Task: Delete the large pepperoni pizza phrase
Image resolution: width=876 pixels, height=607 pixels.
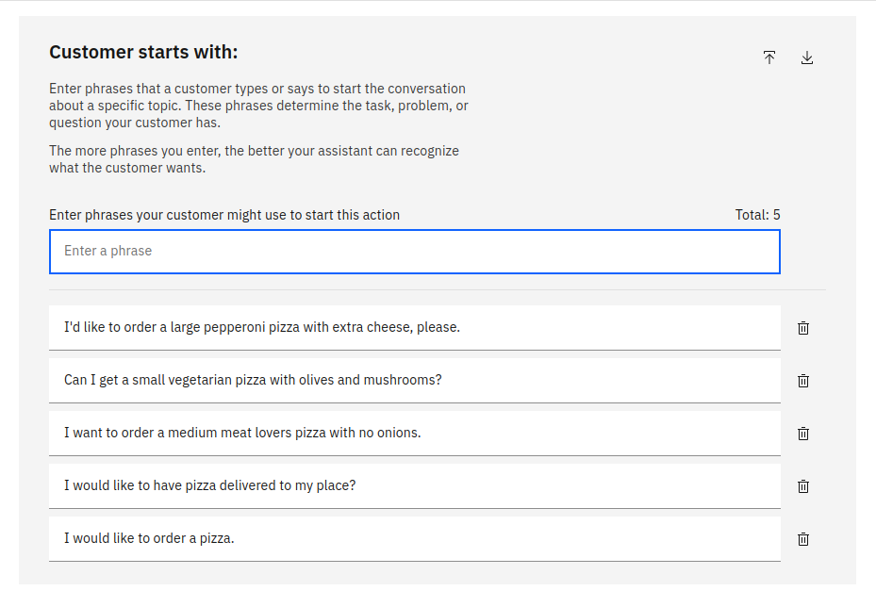Action: (803, 328)
